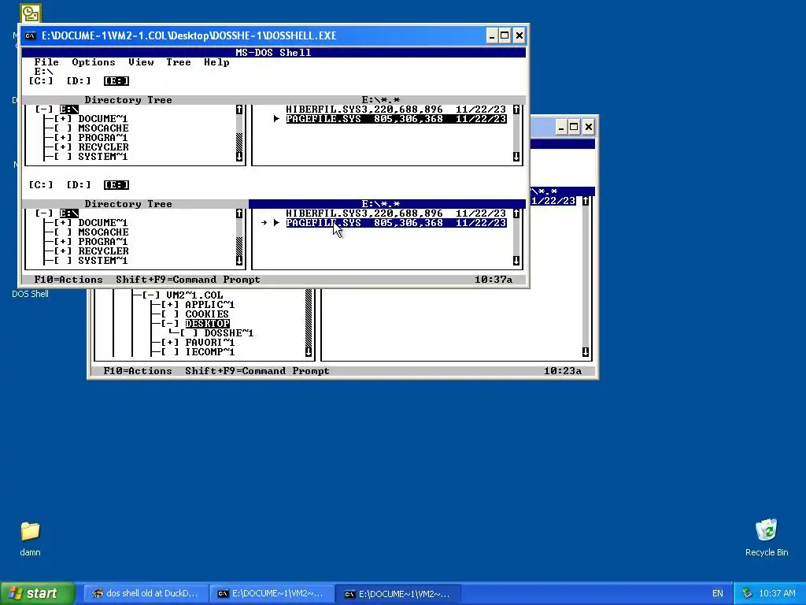806x605 pixels.
Task: Click the system tray icon beside clock
Action: click(x=747, y=594)
